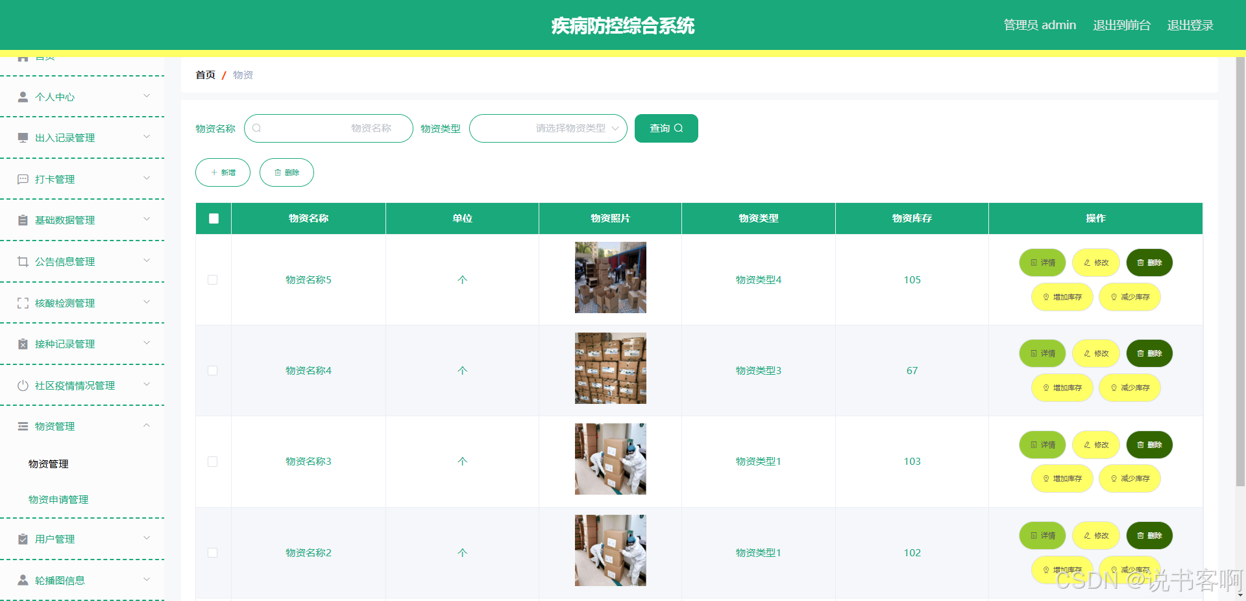Screen dimensions: 1246x601
Task: Click the magnifier icon in 物资名称 search box
Action: pyautogui.click(x=257, y=128)
